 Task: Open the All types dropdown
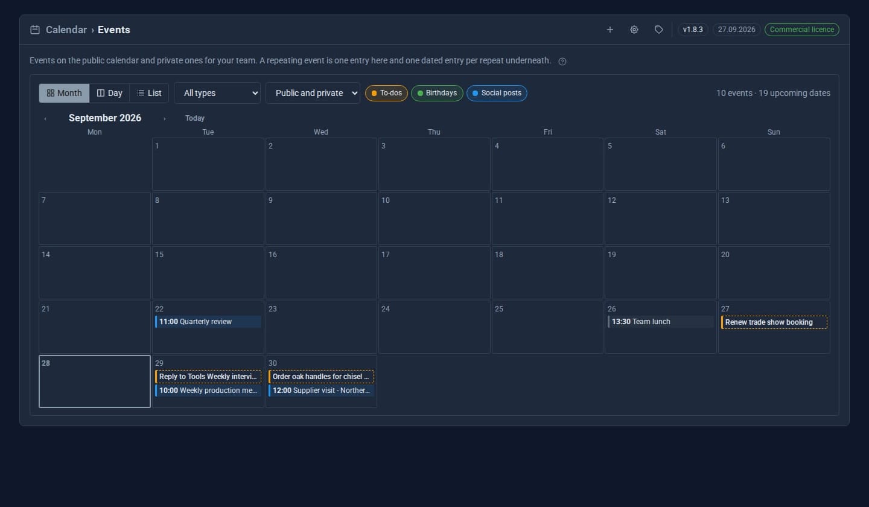[217, 93]
